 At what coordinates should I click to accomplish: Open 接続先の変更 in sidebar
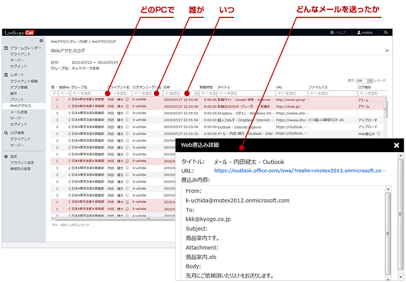coord(21,169)
